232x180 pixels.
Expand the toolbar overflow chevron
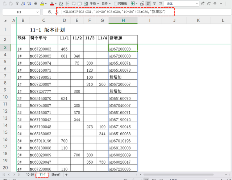point(221,4)
